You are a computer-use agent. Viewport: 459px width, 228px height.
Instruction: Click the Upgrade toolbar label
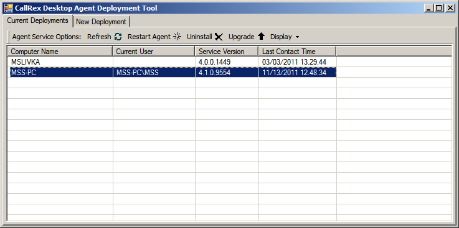click(241, 37)
